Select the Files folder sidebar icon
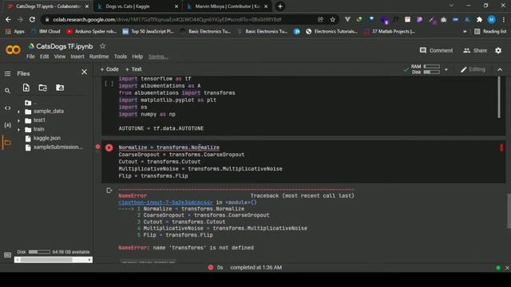511x287 pixels. [7, 143]
